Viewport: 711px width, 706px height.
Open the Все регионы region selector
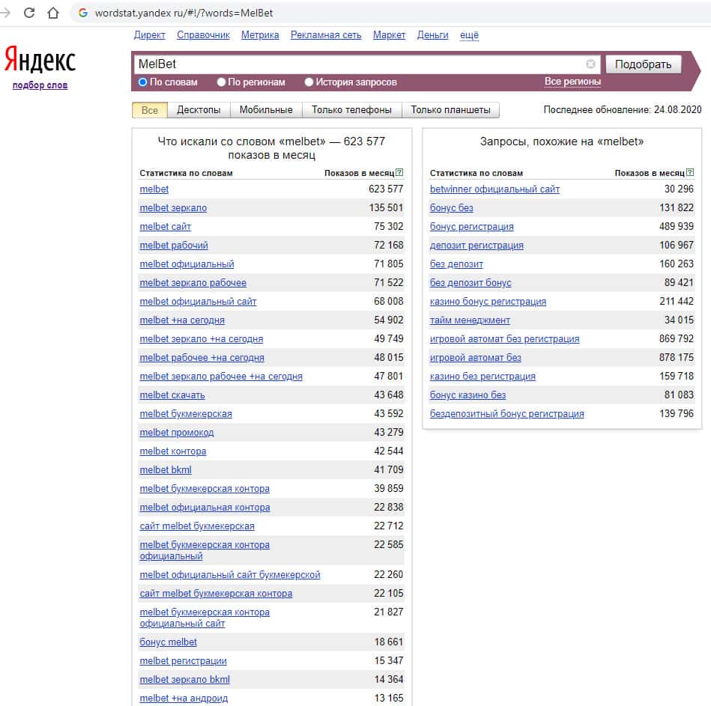[572, 82]
